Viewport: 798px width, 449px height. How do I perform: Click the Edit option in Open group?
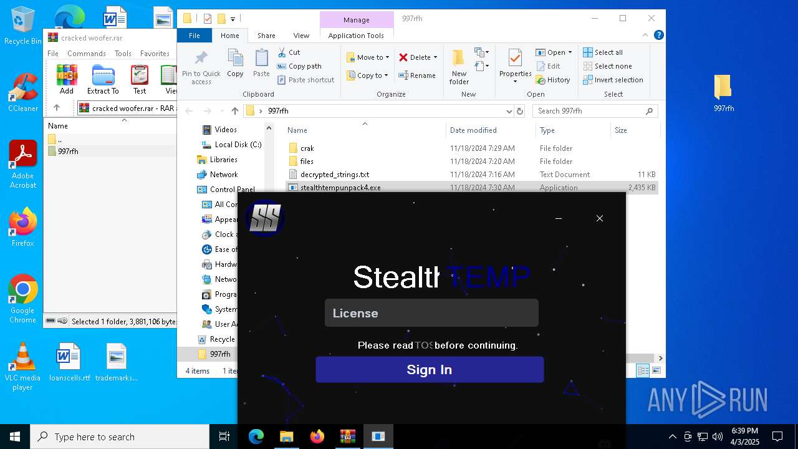(x=548, y=66)
